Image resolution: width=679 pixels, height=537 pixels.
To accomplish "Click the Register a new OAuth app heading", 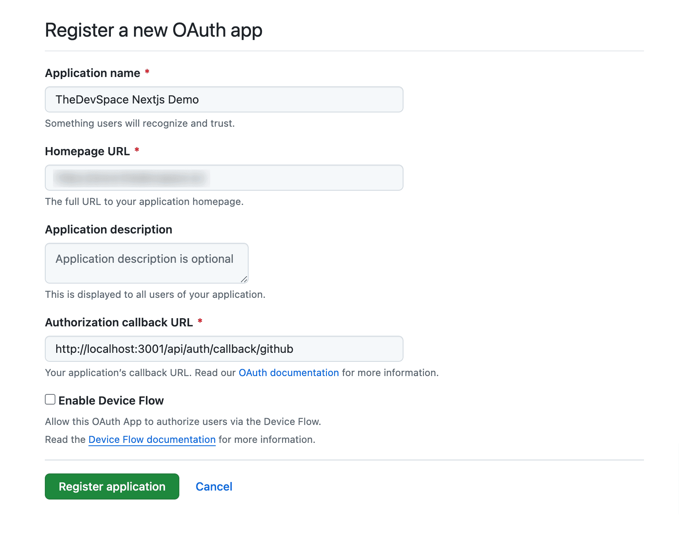I will pyautogui.click(x=153, y=30).
